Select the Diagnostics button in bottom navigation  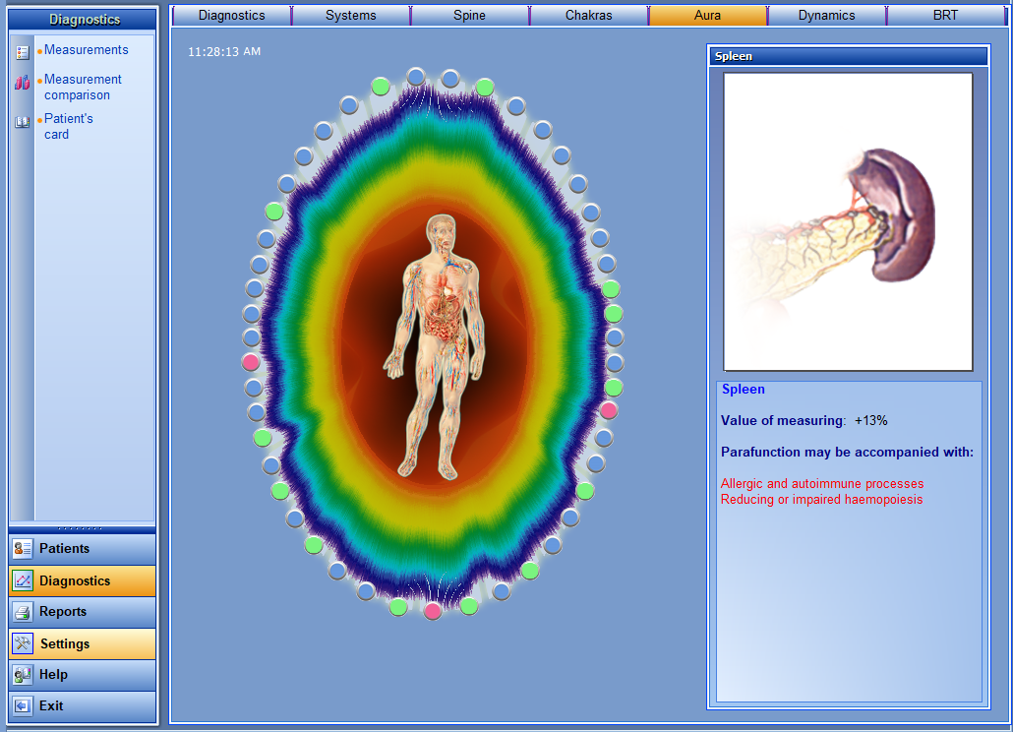tap(82, 580)
